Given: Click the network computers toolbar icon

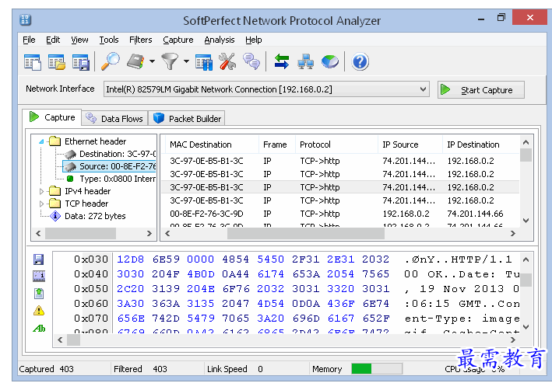Looking at the screenshot, I should click(x=305, y=61).
